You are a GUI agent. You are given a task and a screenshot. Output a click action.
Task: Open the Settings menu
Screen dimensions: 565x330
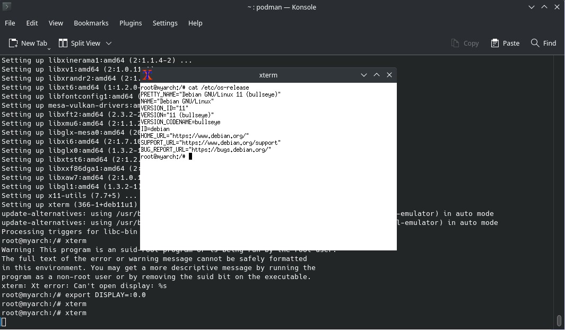coord(165,23)
